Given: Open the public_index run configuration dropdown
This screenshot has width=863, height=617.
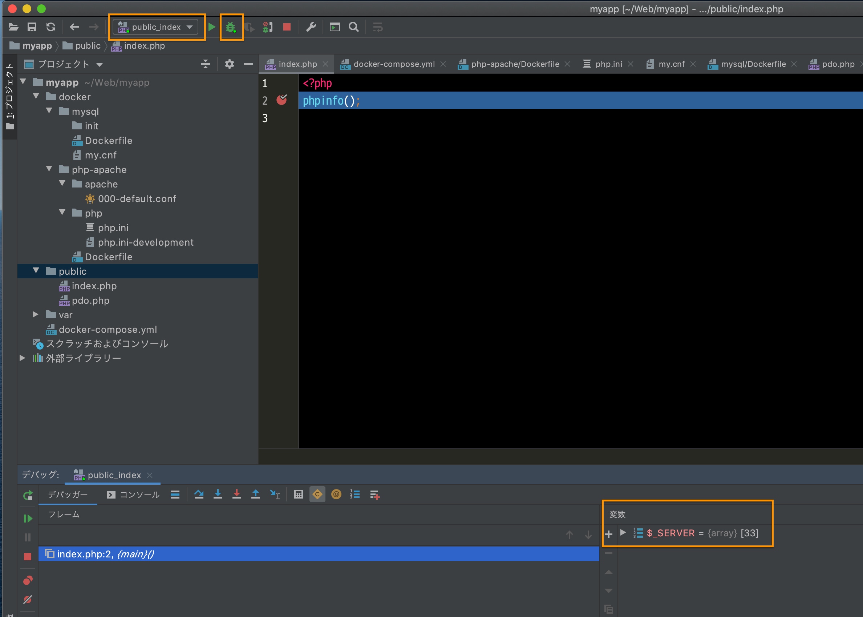Looking at the screenshot, I should pos(156,27).
